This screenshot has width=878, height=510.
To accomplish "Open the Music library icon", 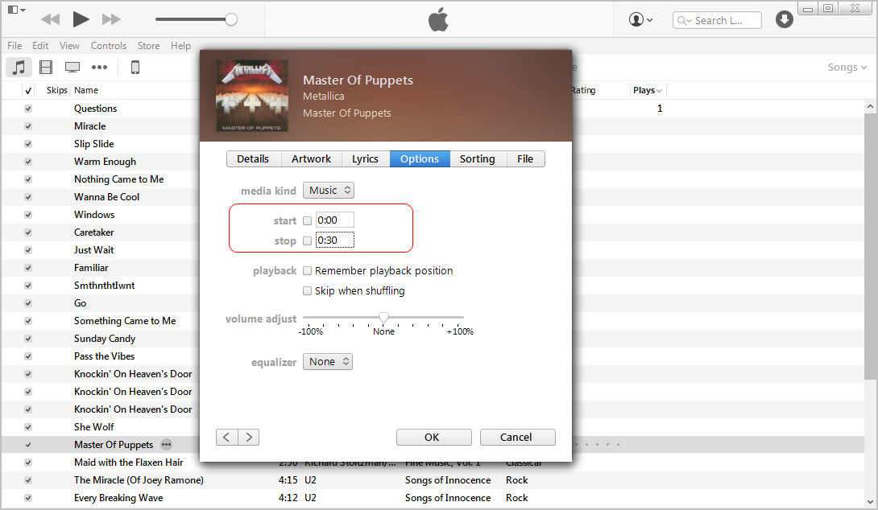I will point(19,68).
